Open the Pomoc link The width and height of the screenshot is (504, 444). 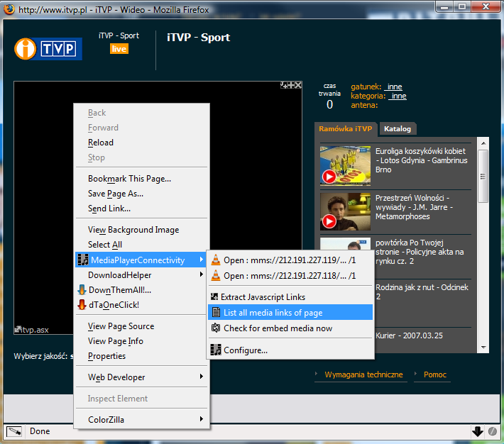pyautogui.click(x=435, y=374)
